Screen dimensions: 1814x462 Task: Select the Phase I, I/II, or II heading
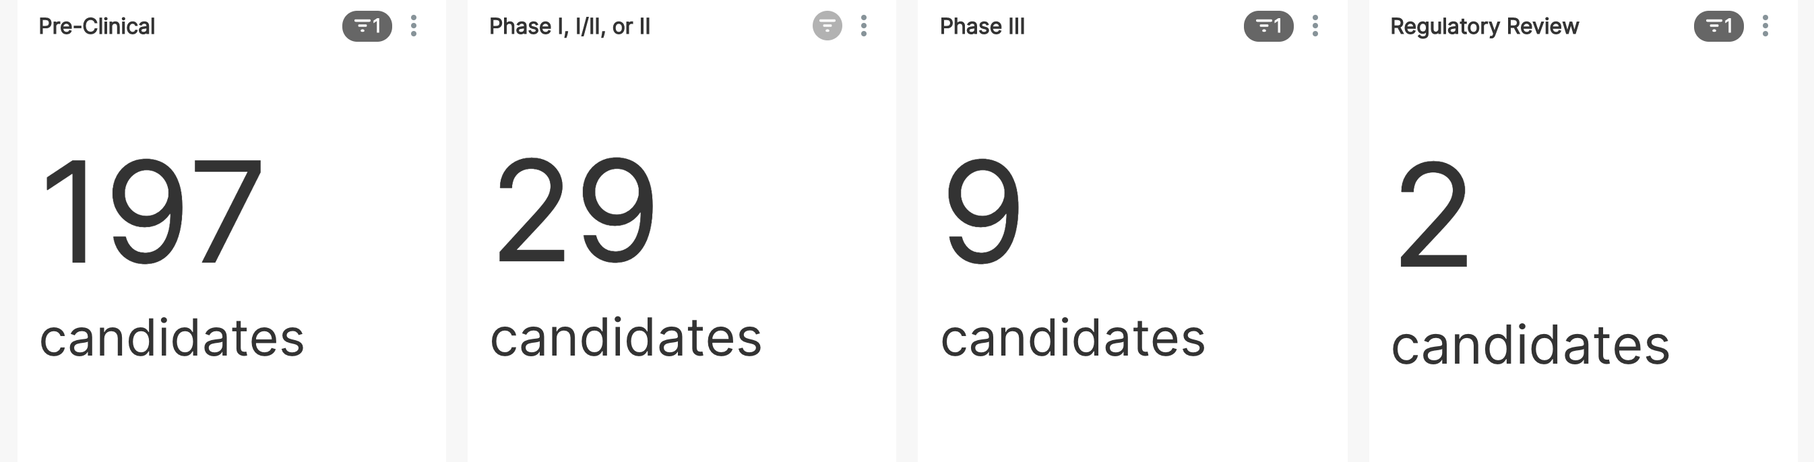click(569, 27)
